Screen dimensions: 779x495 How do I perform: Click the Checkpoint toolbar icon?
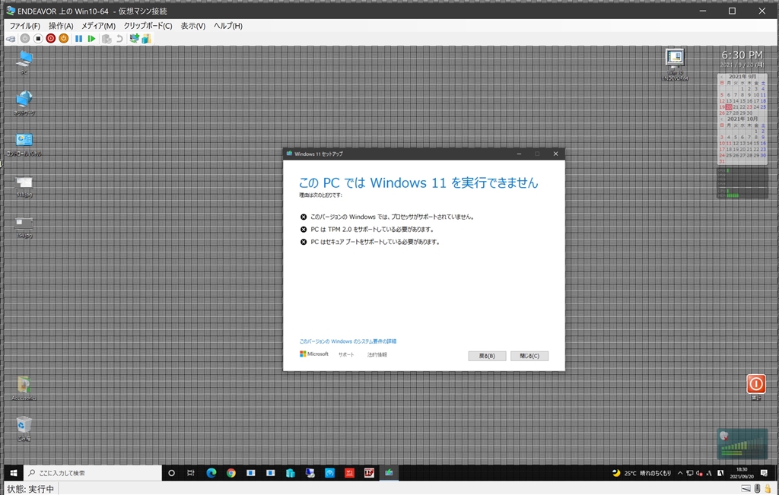[107, 39]
